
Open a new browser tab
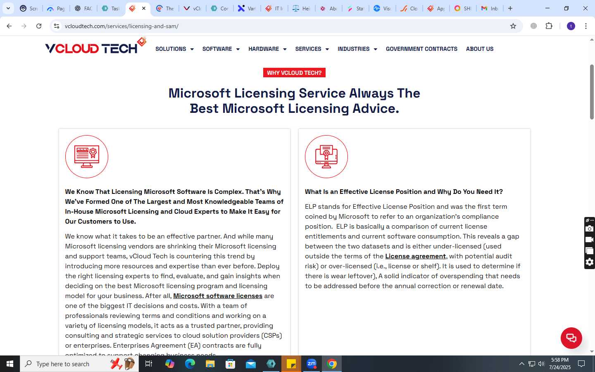510,8
